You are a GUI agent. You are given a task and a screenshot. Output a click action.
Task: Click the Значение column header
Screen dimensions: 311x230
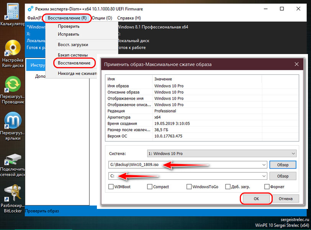(x=207, y=79)
